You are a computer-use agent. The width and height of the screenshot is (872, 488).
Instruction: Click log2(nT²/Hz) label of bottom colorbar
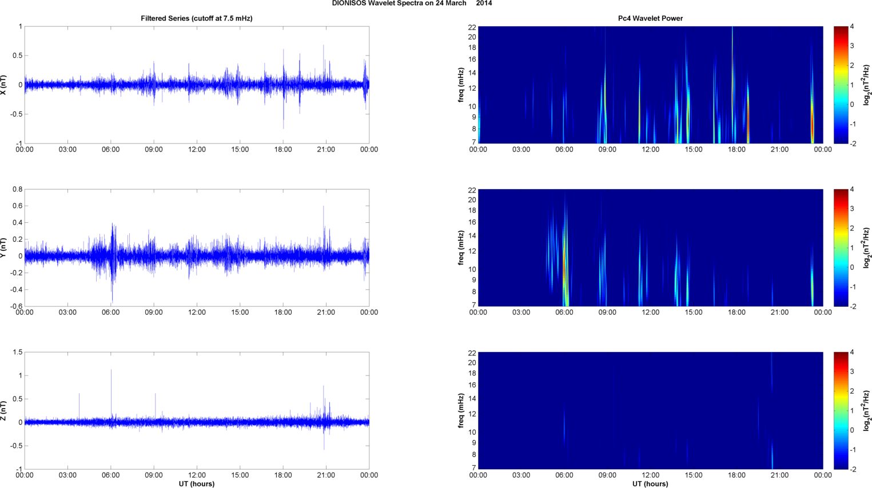(867, 410)
